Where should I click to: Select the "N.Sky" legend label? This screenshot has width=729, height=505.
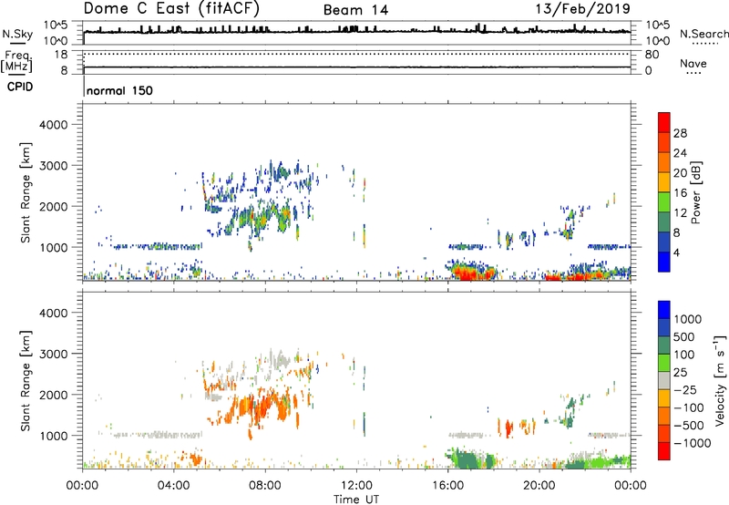click(17, 34)
